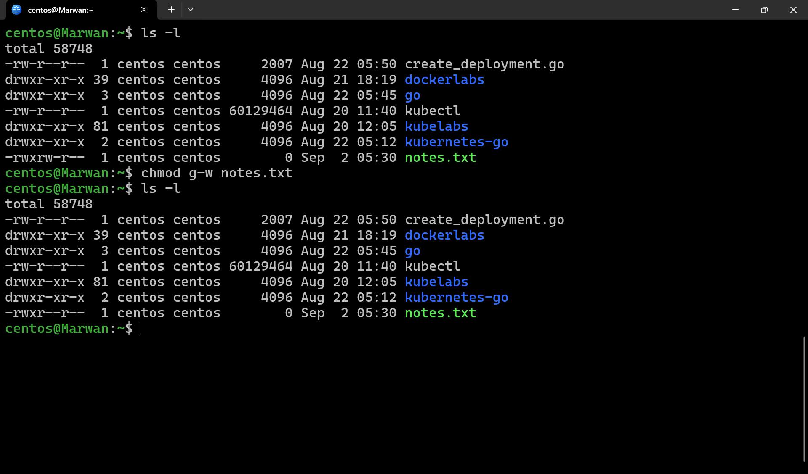Click 'kubelabs' in the second listing
This screenshot has width=808, height=474.
point(436,282)
